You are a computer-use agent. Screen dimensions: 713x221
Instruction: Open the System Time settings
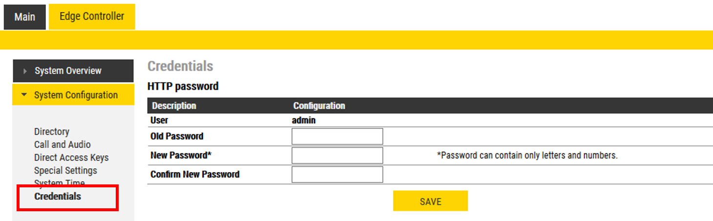60,183
